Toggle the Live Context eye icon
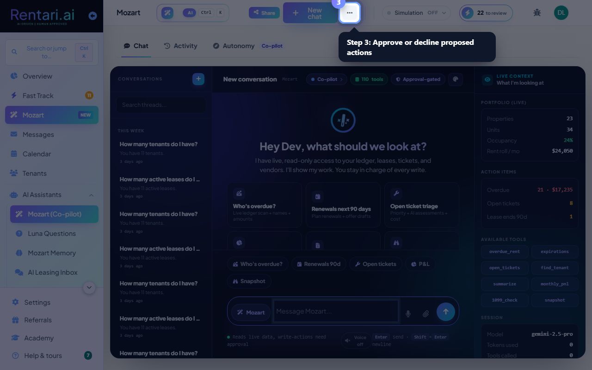Viewport: 592px width, 370px height. pyautogui.click(x=487, y=80)
